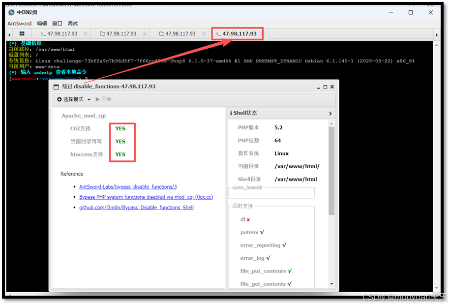Close the third tab, a folder tab for 47.98.117.93
This screenshot has width=450, height=305.
[x=204, y=34]
